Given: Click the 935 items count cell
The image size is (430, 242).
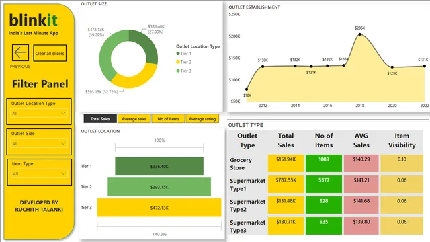Looking at the screenshot, I should 324,226.
